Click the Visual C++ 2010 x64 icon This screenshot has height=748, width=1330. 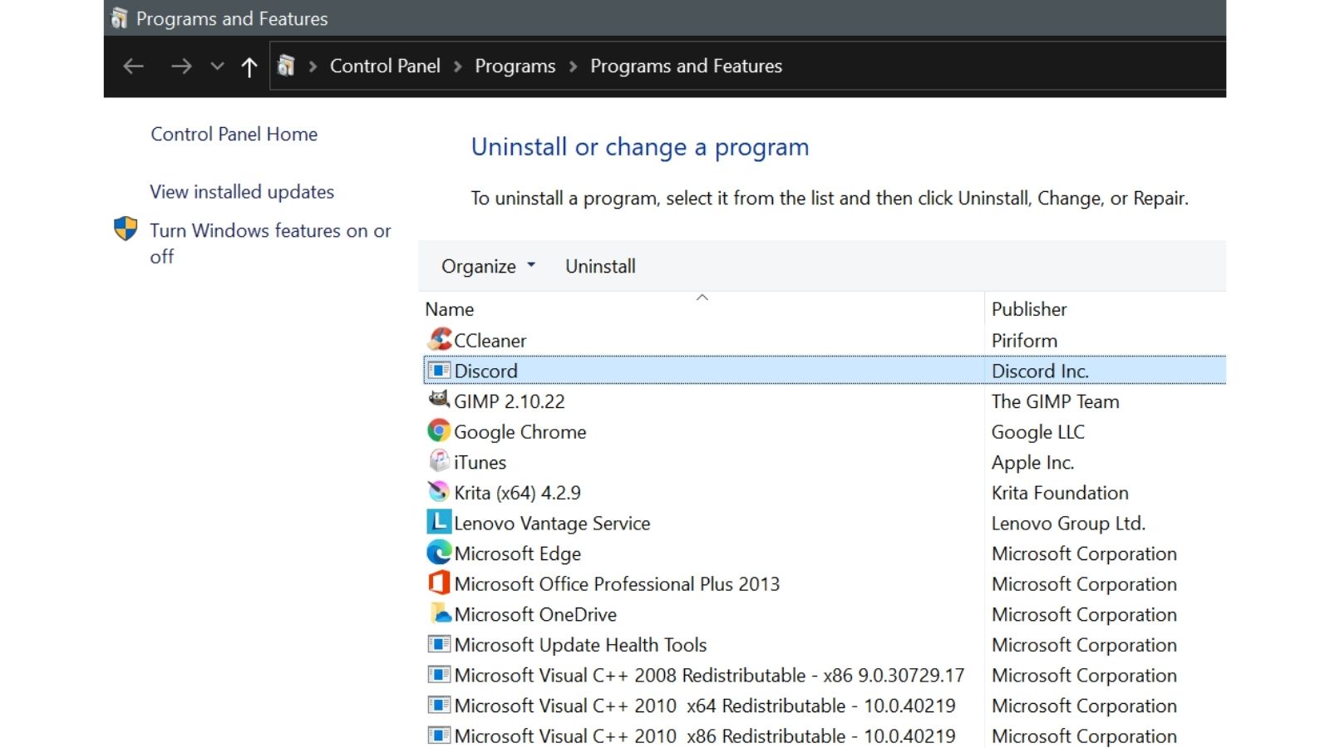[x=439, y=705]
